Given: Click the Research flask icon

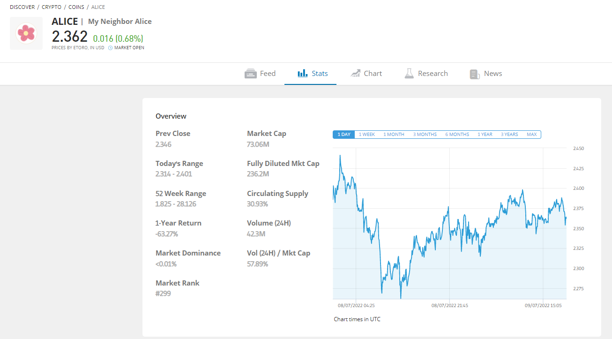Looking at the screenshot, I should coord(409,73).
